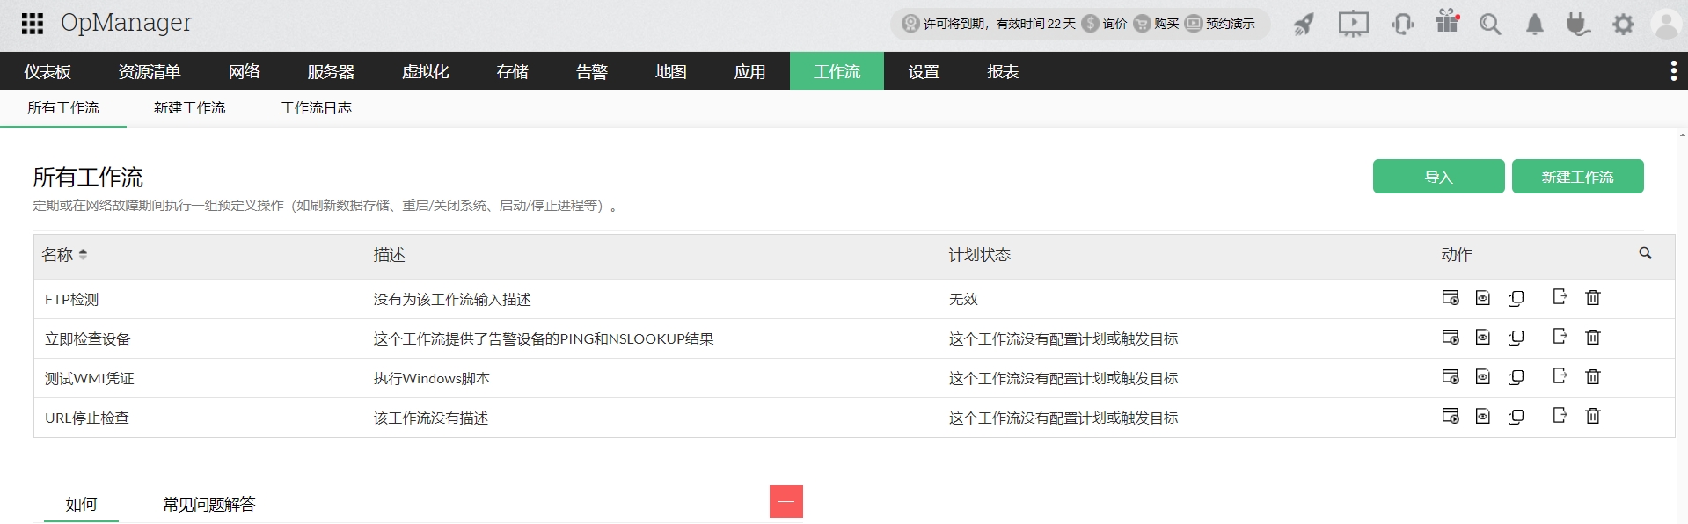The height and width of the screenshot is (524, 1688).
Task: Open the user profile avatar
Action: 1667,24
